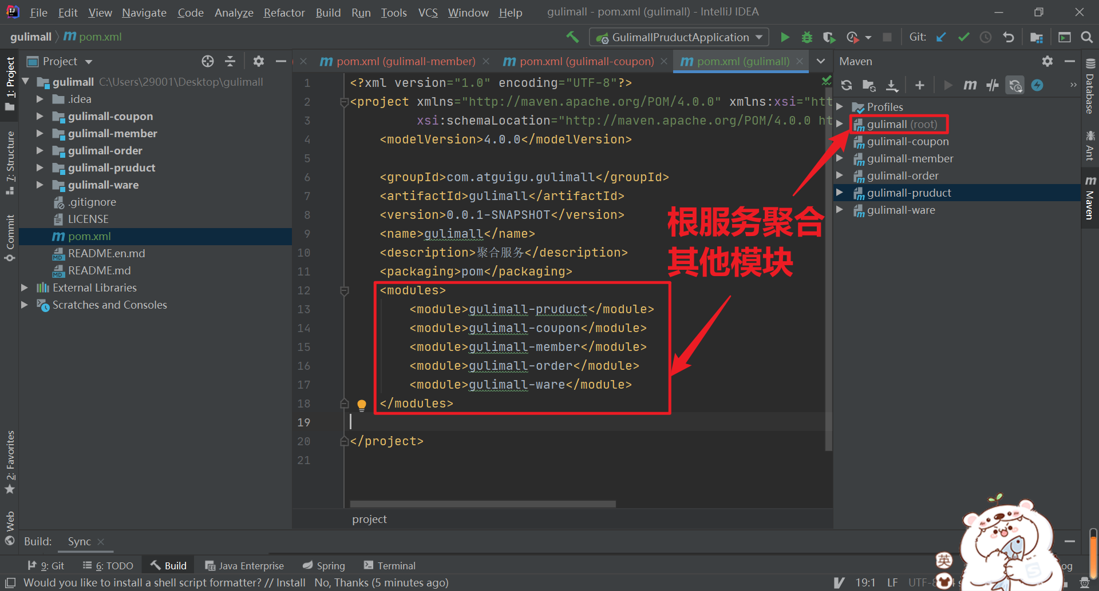Click line separator LF in status bar
This screenshot has height=591, width=1099.
pos(892,582)
